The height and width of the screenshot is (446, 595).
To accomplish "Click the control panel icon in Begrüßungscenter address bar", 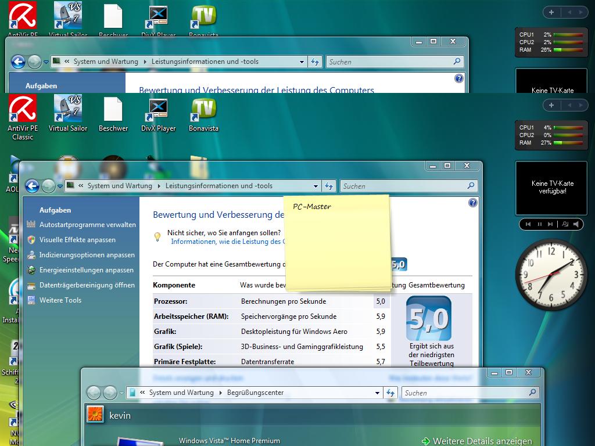I will click(x=132, y=393).
